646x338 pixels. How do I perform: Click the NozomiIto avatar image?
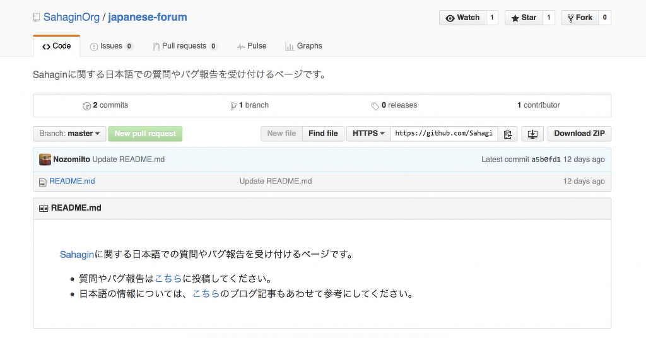point(45,160)
